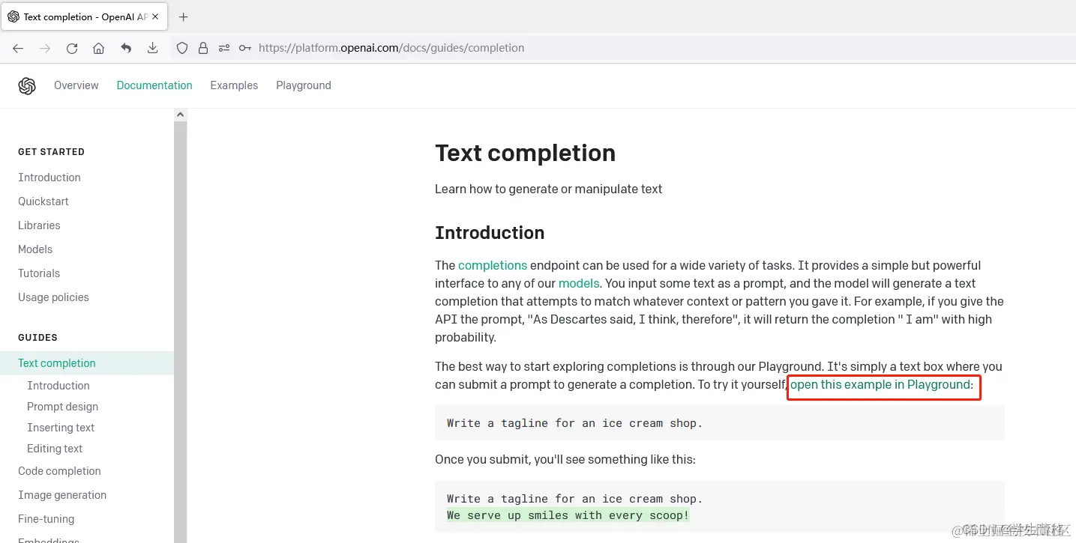Open the Overview nav item
Screen dimensions: 1076x543
(76, 85)
